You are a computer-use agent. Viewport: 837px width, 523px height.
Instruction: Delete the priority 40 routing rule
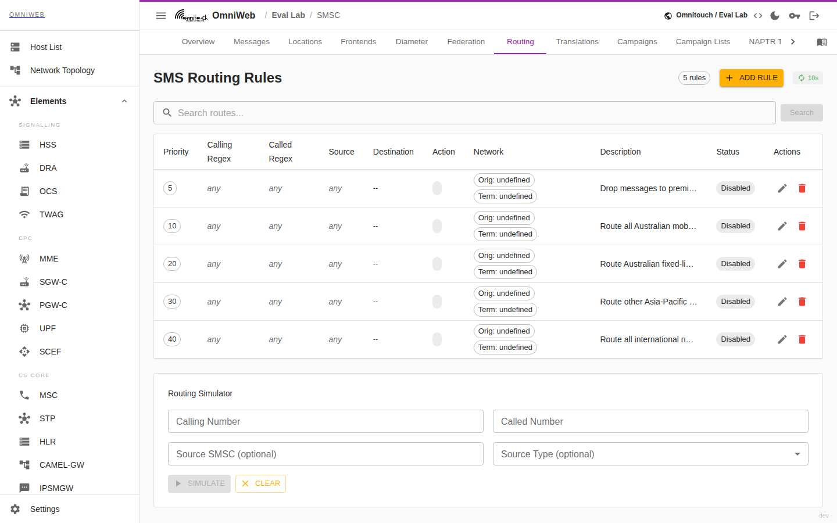tap(802, 339)
